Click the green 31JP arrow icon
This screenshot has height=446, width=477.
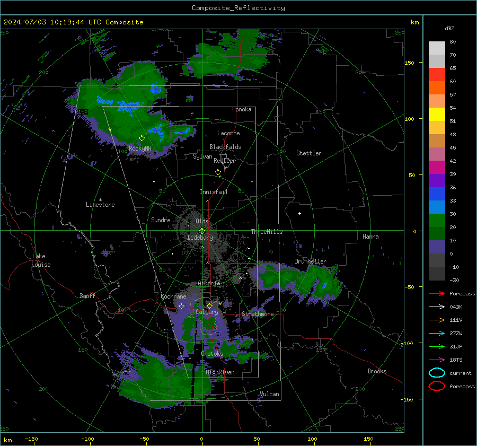(x=437, y=346)
